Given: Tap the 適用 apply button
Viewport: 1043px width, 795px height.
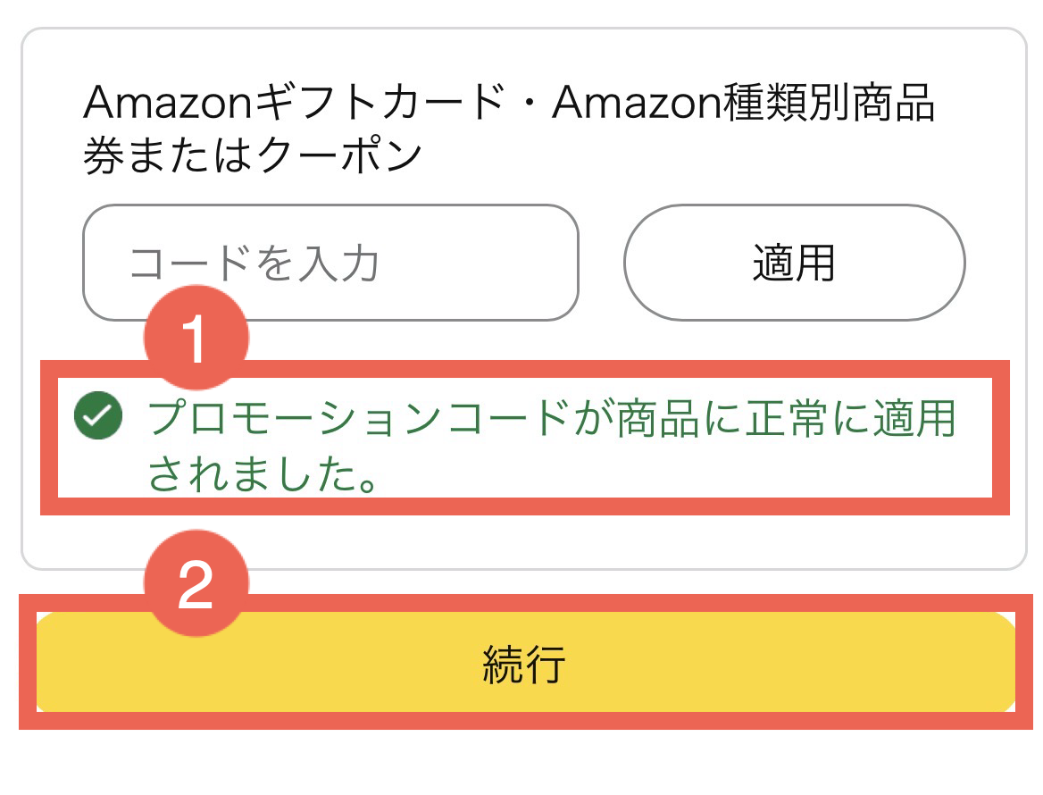Looking at the screenshot, I should tap(793, 264).
